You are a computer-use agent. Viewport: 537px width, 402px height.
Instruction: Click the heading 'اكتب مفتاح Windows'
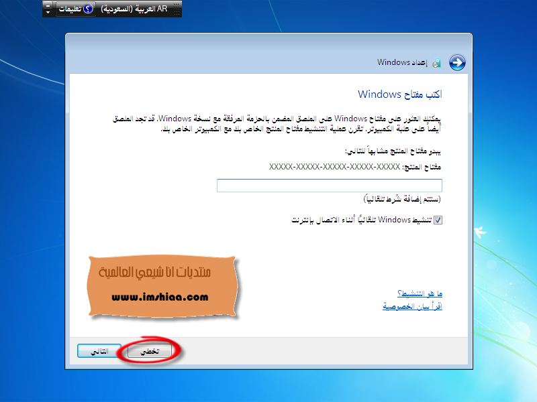coord(400,94)
